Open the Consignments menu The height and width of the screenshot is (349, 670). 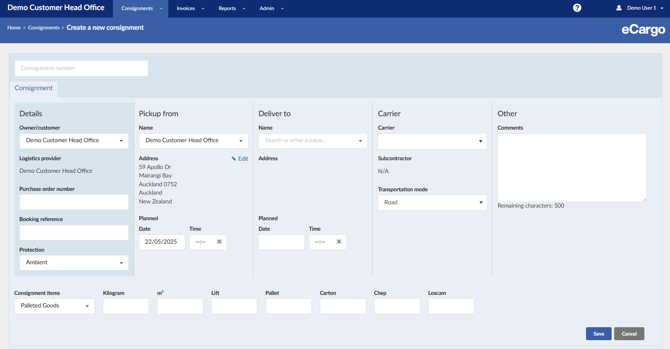point(141,8)
